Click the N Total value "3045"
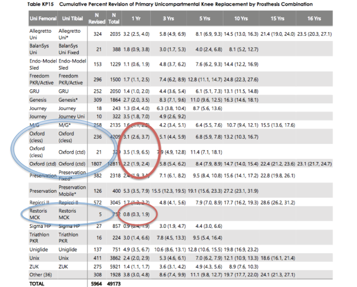357x287 pixels. coord(115,203)
